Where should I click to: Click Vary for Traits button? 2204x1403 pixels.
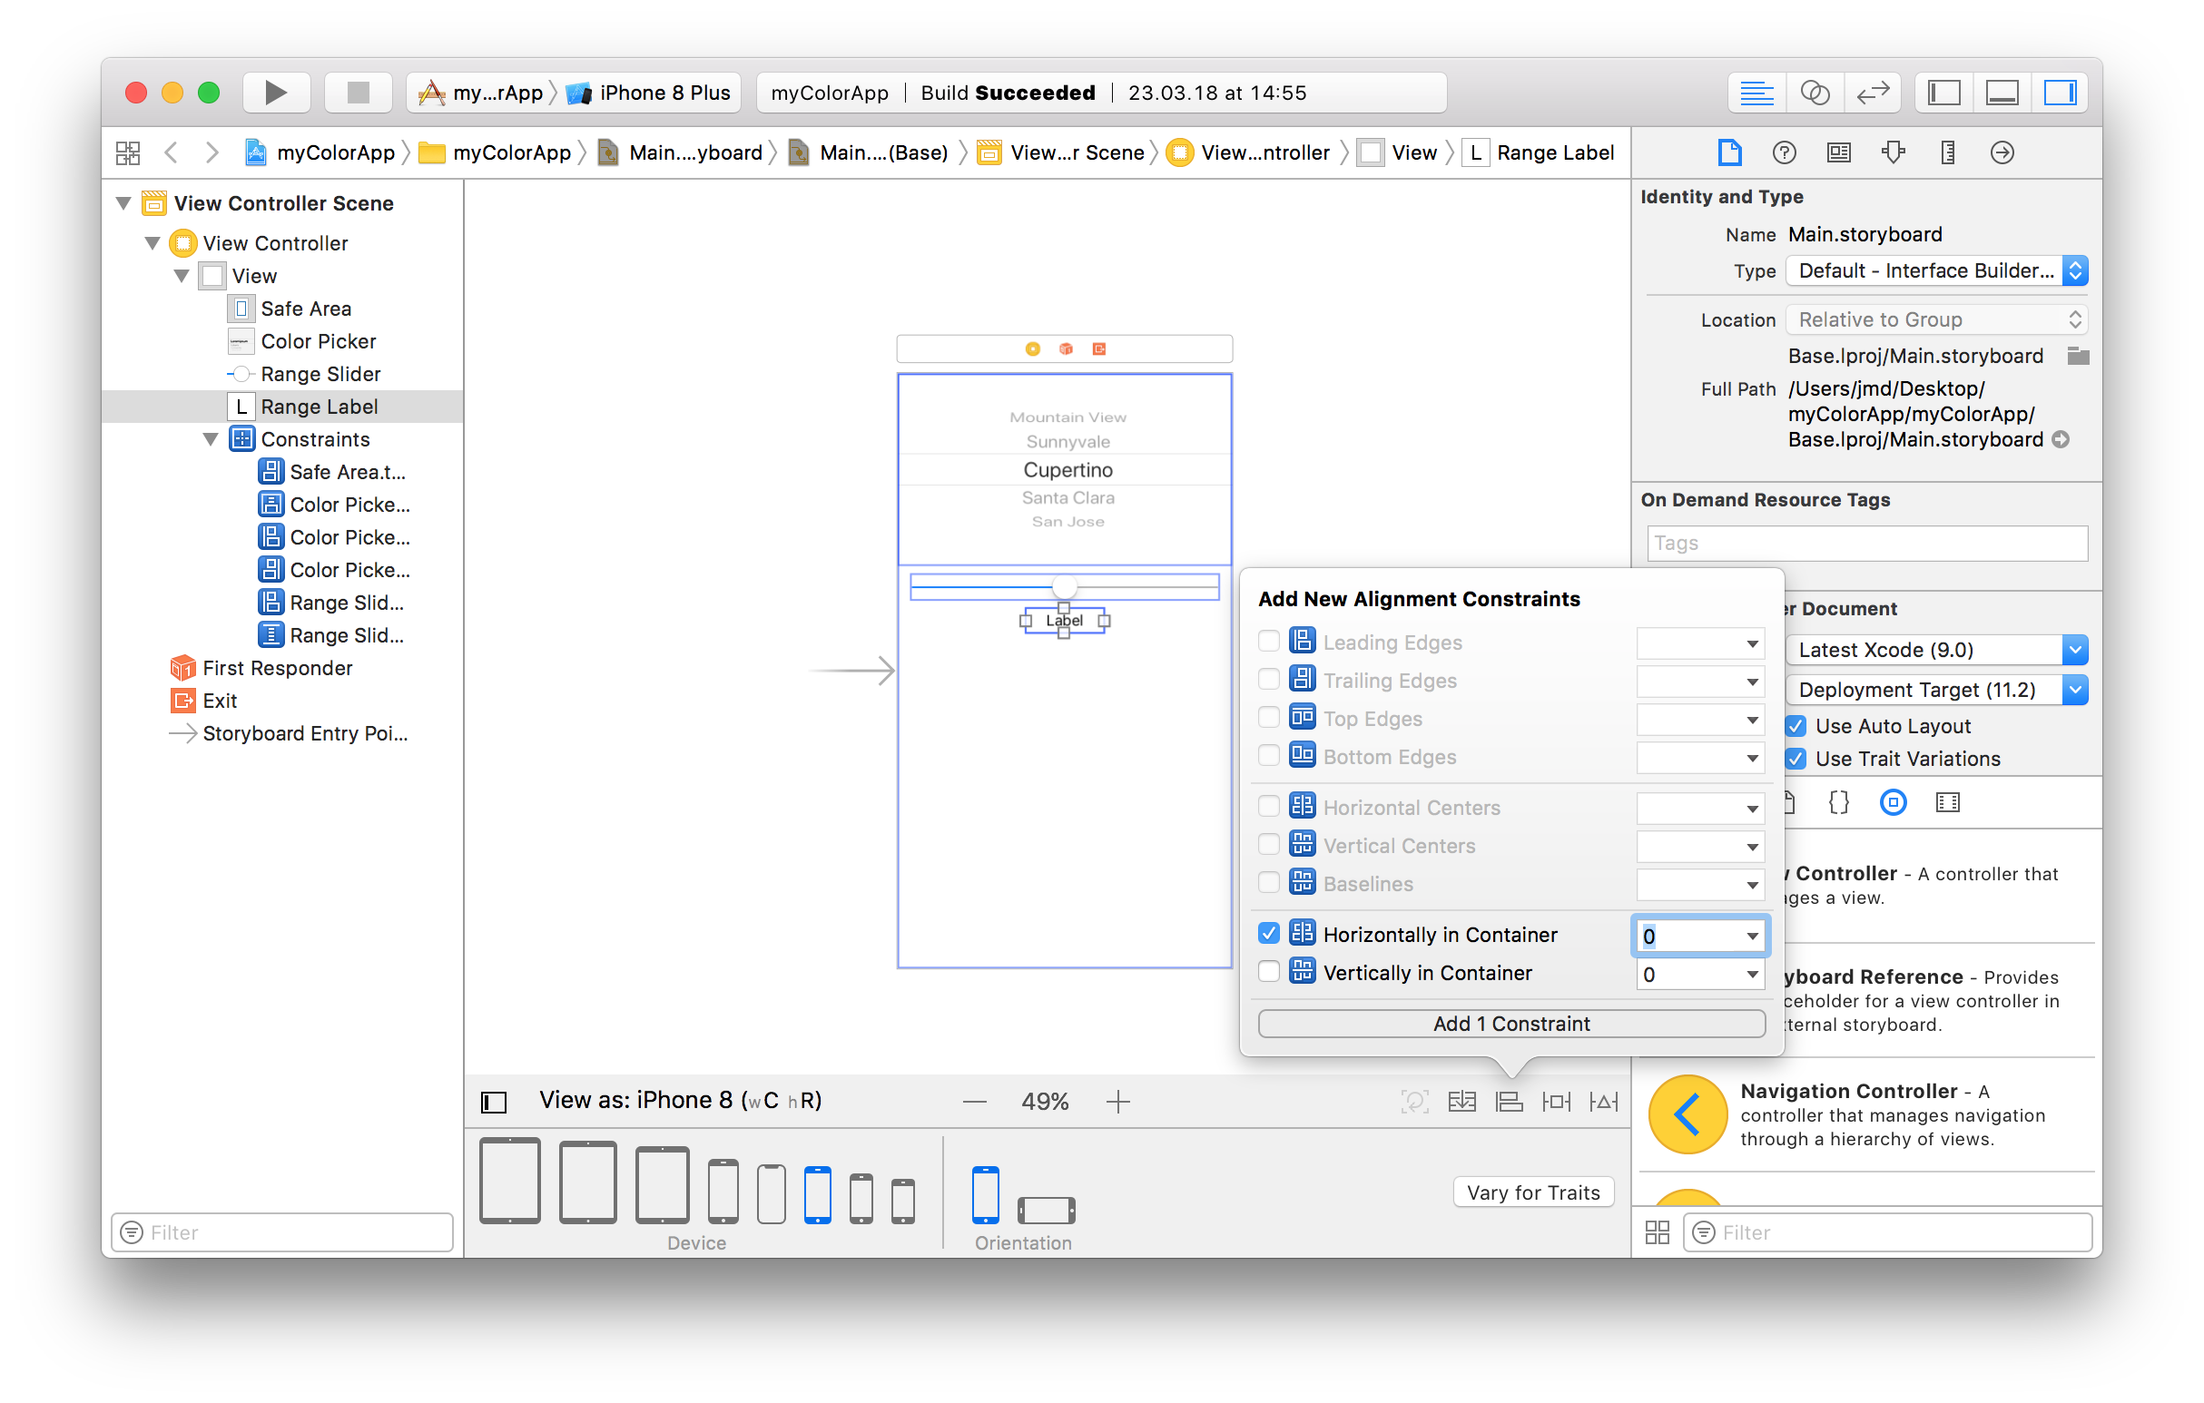click(x=1533, y=1192)
